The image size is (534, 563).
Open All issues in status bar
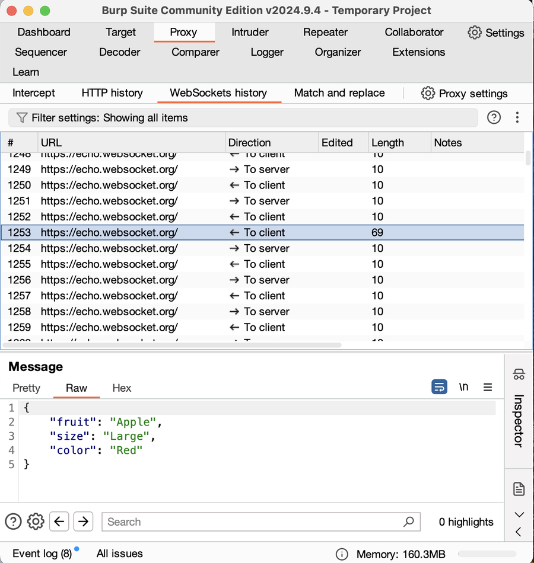click(119, 554)
